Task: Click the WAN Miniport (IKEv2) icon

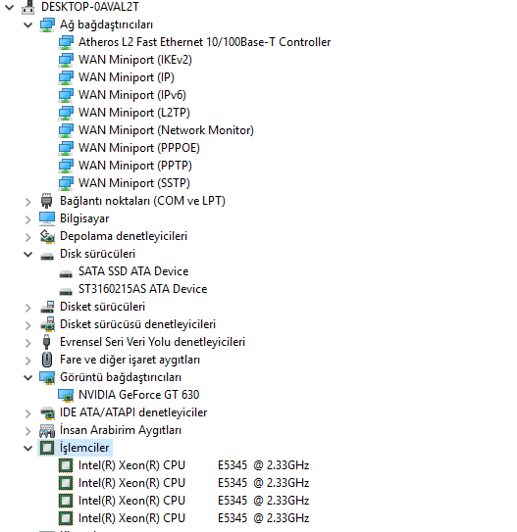Action: 66,60
